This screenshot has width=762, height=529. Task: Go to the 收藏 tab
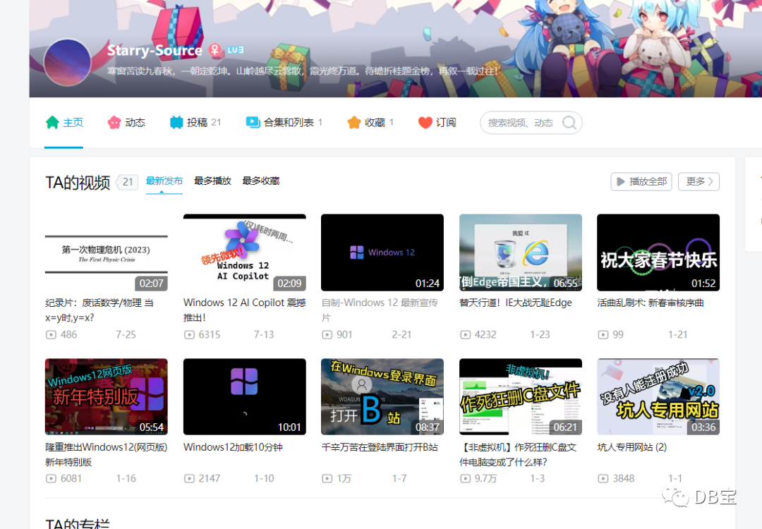coord(370,123)
